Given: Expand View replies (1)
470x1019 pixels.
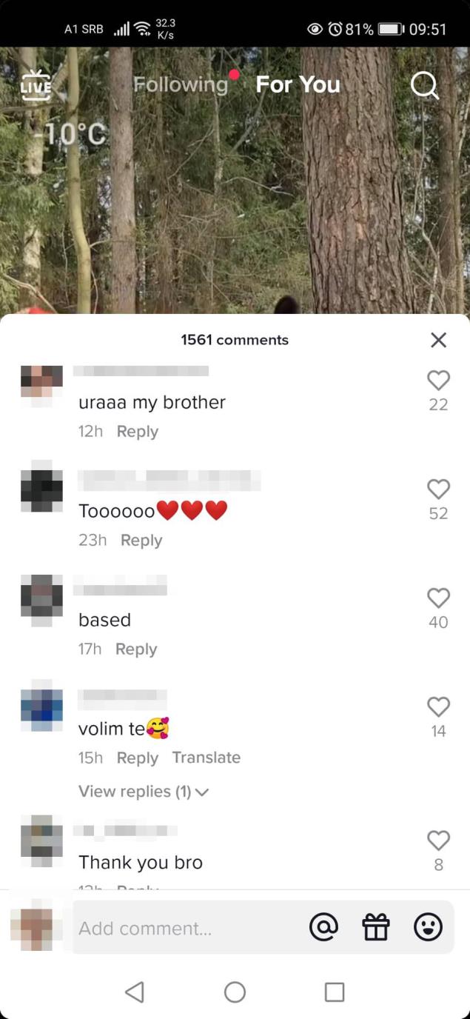Looking at the screenshot, I should pos(144,792).
